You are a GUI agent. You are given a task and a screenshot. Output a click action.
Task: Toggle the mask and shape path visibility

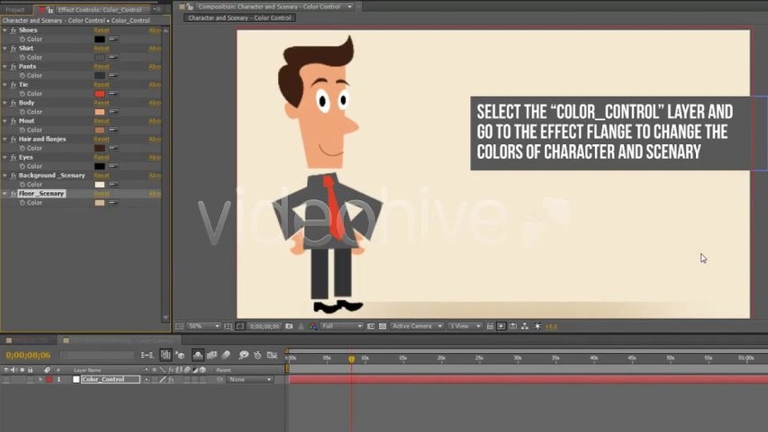240,326
